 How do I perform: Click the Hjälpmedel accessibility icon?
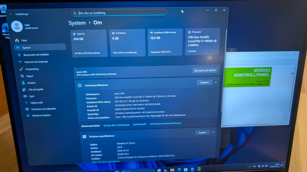click(26, 103)
